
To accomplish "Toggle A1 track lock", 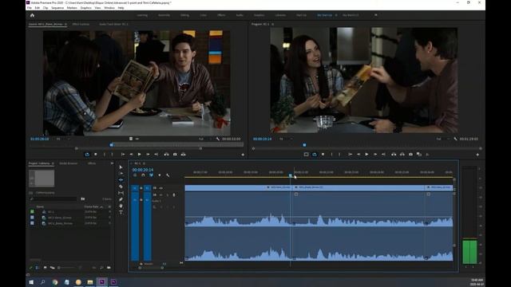I will [141, 200].
